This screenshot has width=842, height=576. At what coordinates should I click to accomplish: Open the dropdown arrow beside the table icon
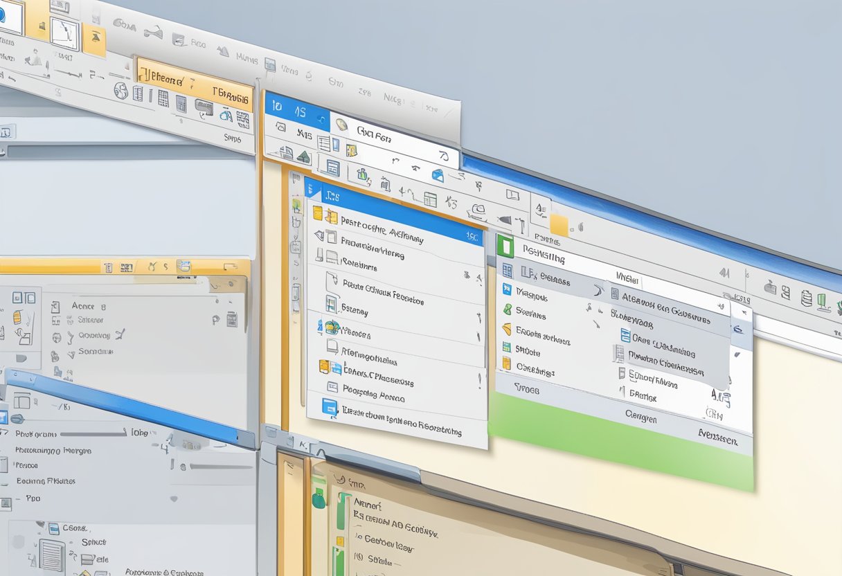tap(453, 201)
